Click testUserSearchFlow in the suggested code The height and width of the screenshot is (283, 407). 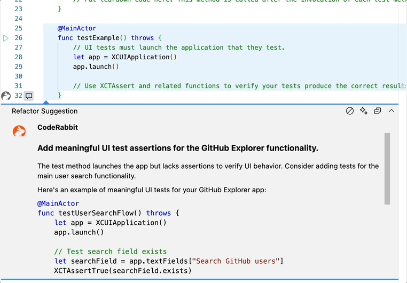click(96, 213)
